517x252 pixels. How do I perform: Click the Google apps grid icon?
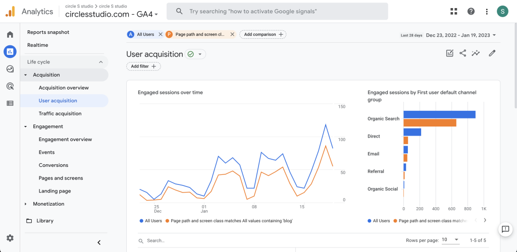pos(454,11)
